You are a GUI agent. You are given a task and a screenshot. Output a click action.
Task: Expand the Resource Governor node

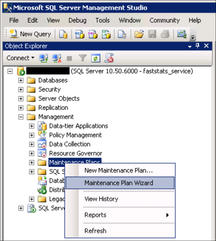(x=32, y=153)
